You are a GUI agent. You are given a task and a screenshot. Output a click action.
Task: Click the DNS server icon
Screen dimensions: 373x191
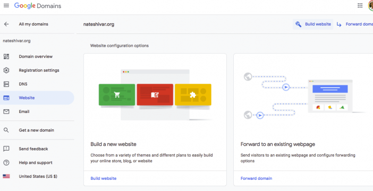click(x=6, y=84)
